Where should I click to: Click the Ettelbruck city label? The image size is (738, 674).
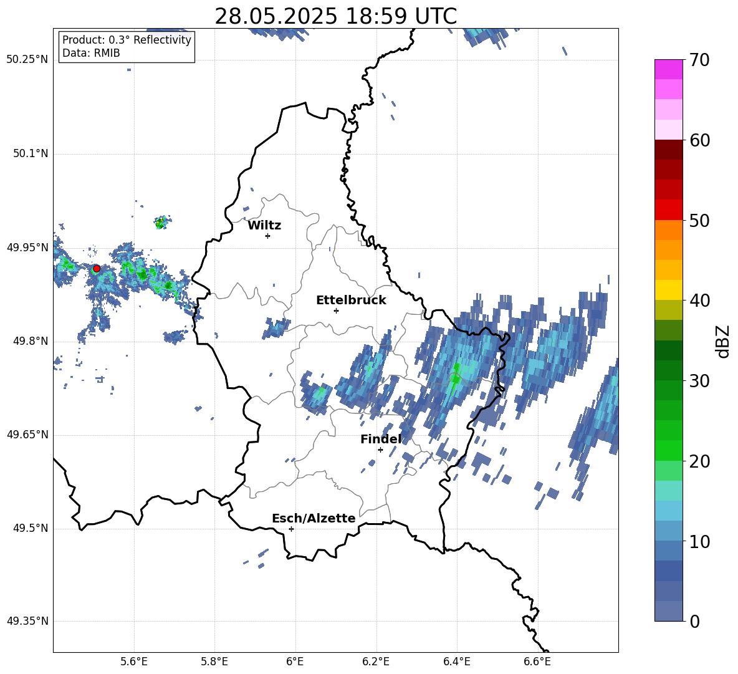[x=351, y=301]
